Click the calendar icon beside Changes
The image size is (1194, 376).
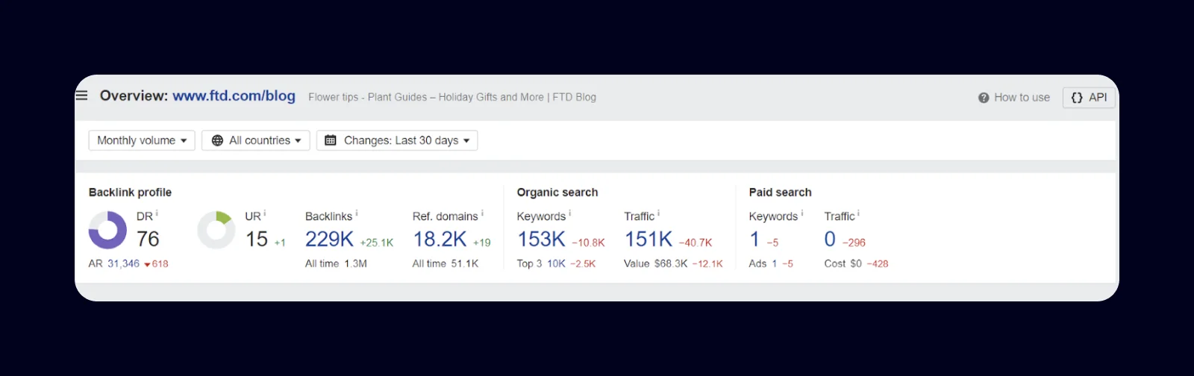[x=331, y=140]
